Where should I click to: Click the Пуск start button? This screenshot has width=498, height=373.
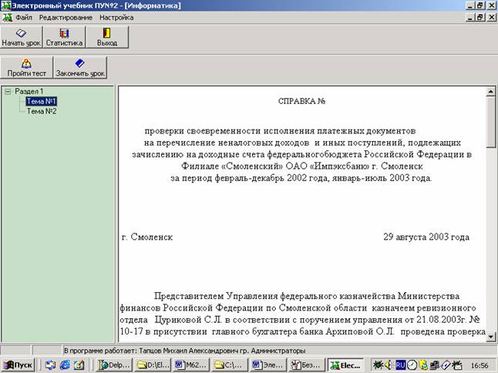tap(19, 365)
